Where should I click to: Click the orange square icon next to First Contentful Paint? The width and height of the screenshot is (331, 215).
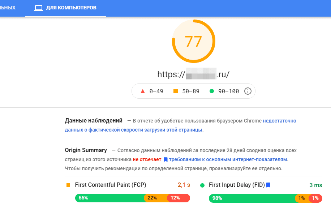68,185
